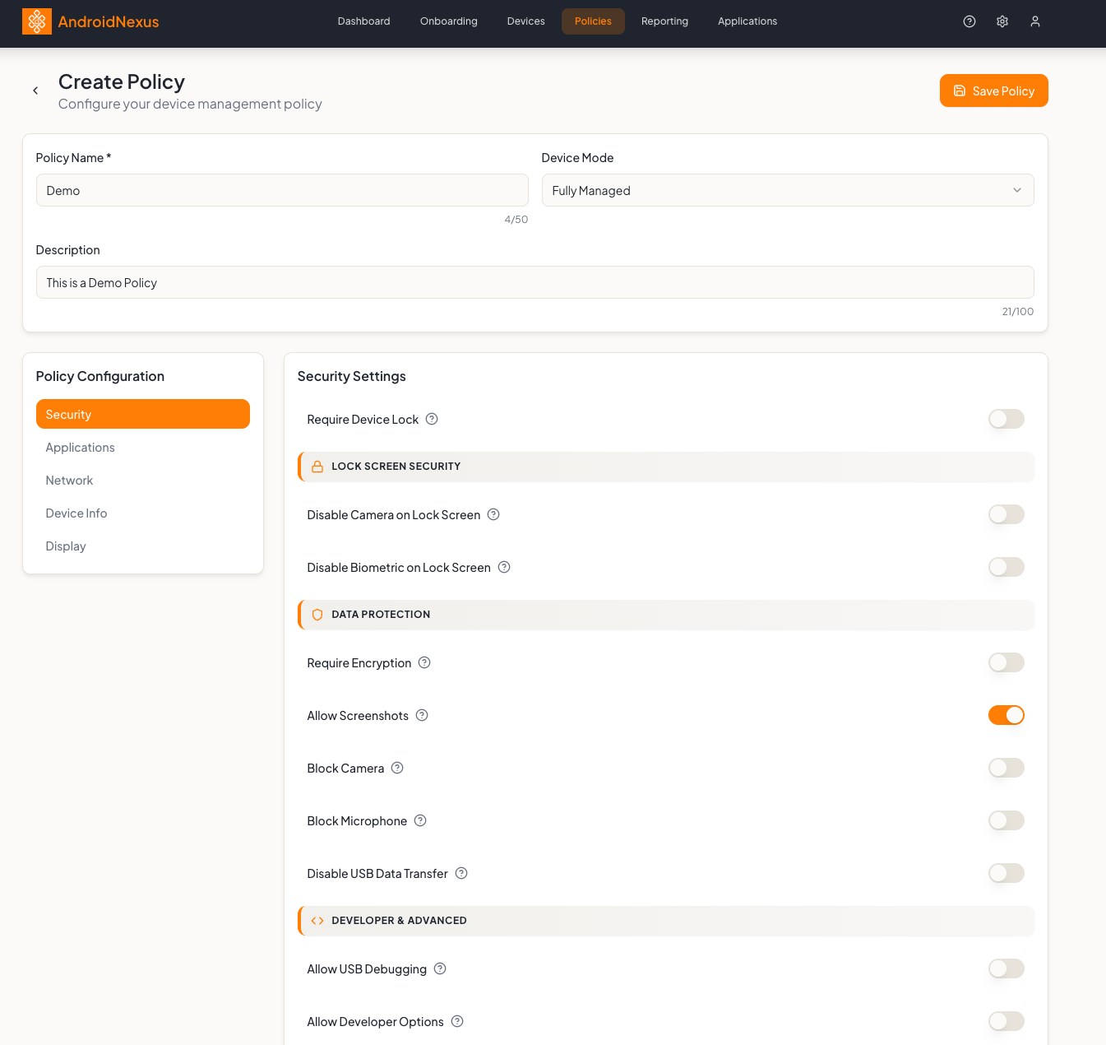This screenshot has height=1045, width=1106.
Task: Open the Devices menu item
Action: click(x=525, y=21)
